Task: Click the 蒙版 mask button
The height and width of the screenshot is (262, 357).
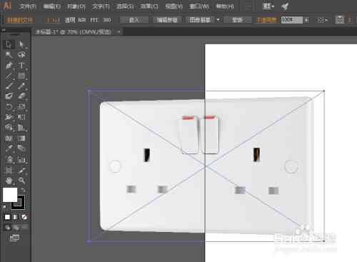Action: point(237,20)
